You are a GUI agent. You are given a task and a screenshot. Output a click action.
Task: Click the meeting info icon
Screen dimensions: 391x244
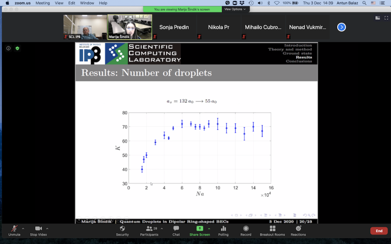coord(8,48)
